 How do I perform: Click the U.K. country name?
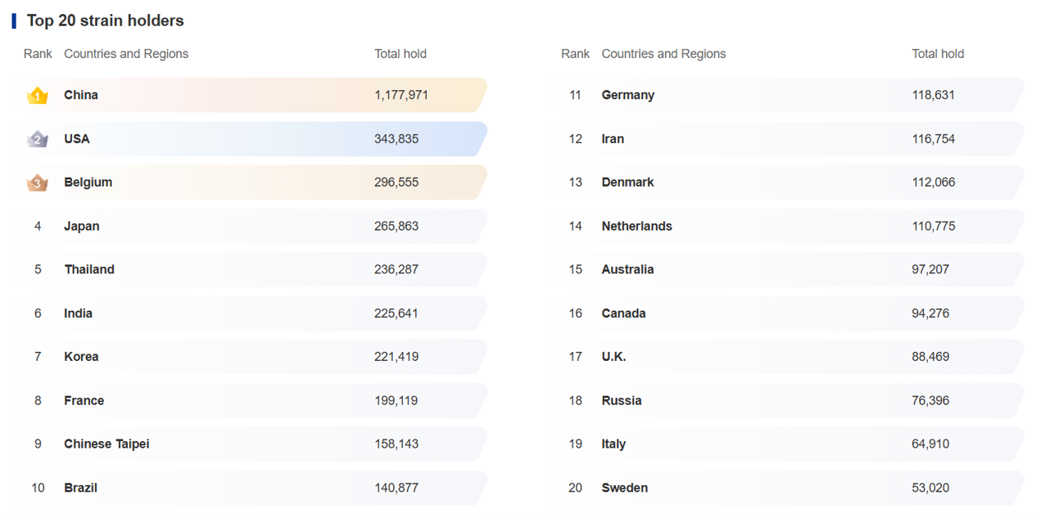coord(614,357)
